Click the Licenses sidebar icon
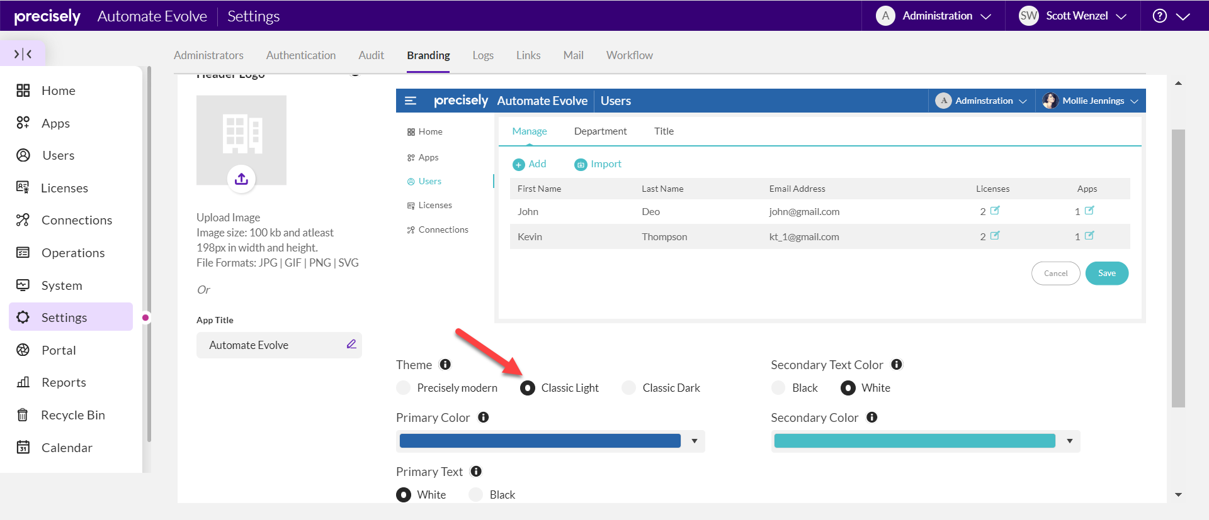1209x520 pixels. 23,187
